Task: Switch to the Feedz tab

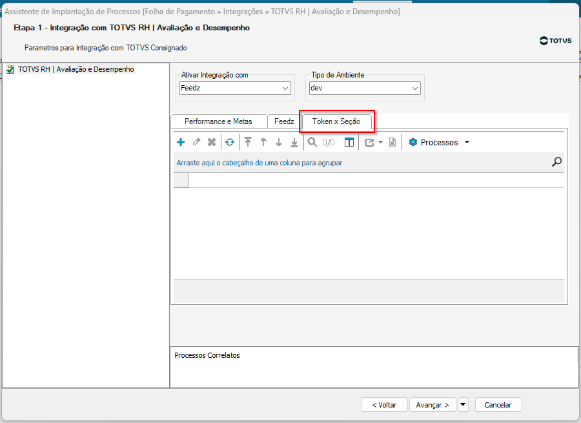Action: pos(284,121)
